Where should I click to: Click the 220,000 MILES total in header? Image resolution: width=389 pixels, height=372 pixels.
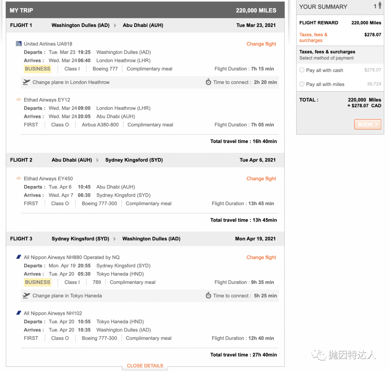[256, 10]
